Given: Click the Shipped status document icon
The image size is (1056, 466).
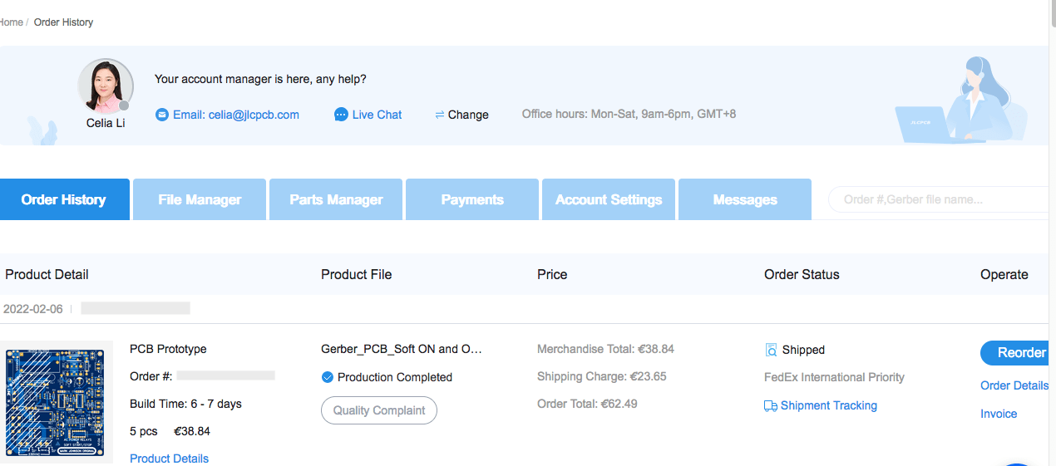Looking at the screenshot, I should pos(771,350).
